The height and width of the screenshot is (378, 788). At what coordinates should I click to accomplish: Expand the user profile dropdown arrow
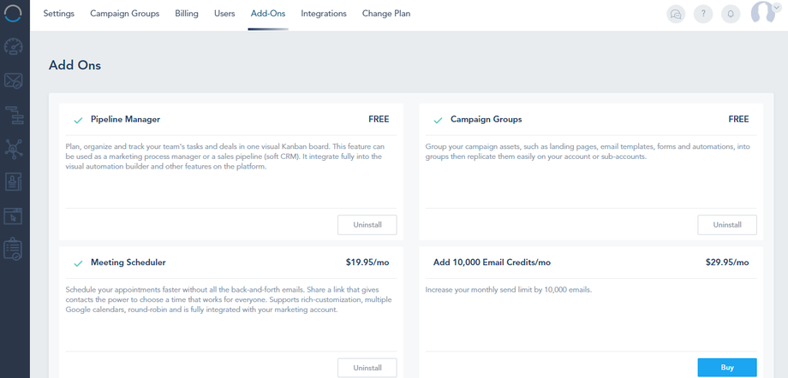click(776, 8)
